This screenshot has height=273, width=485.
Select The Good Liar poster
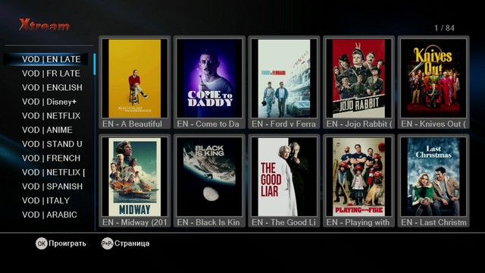284,177
